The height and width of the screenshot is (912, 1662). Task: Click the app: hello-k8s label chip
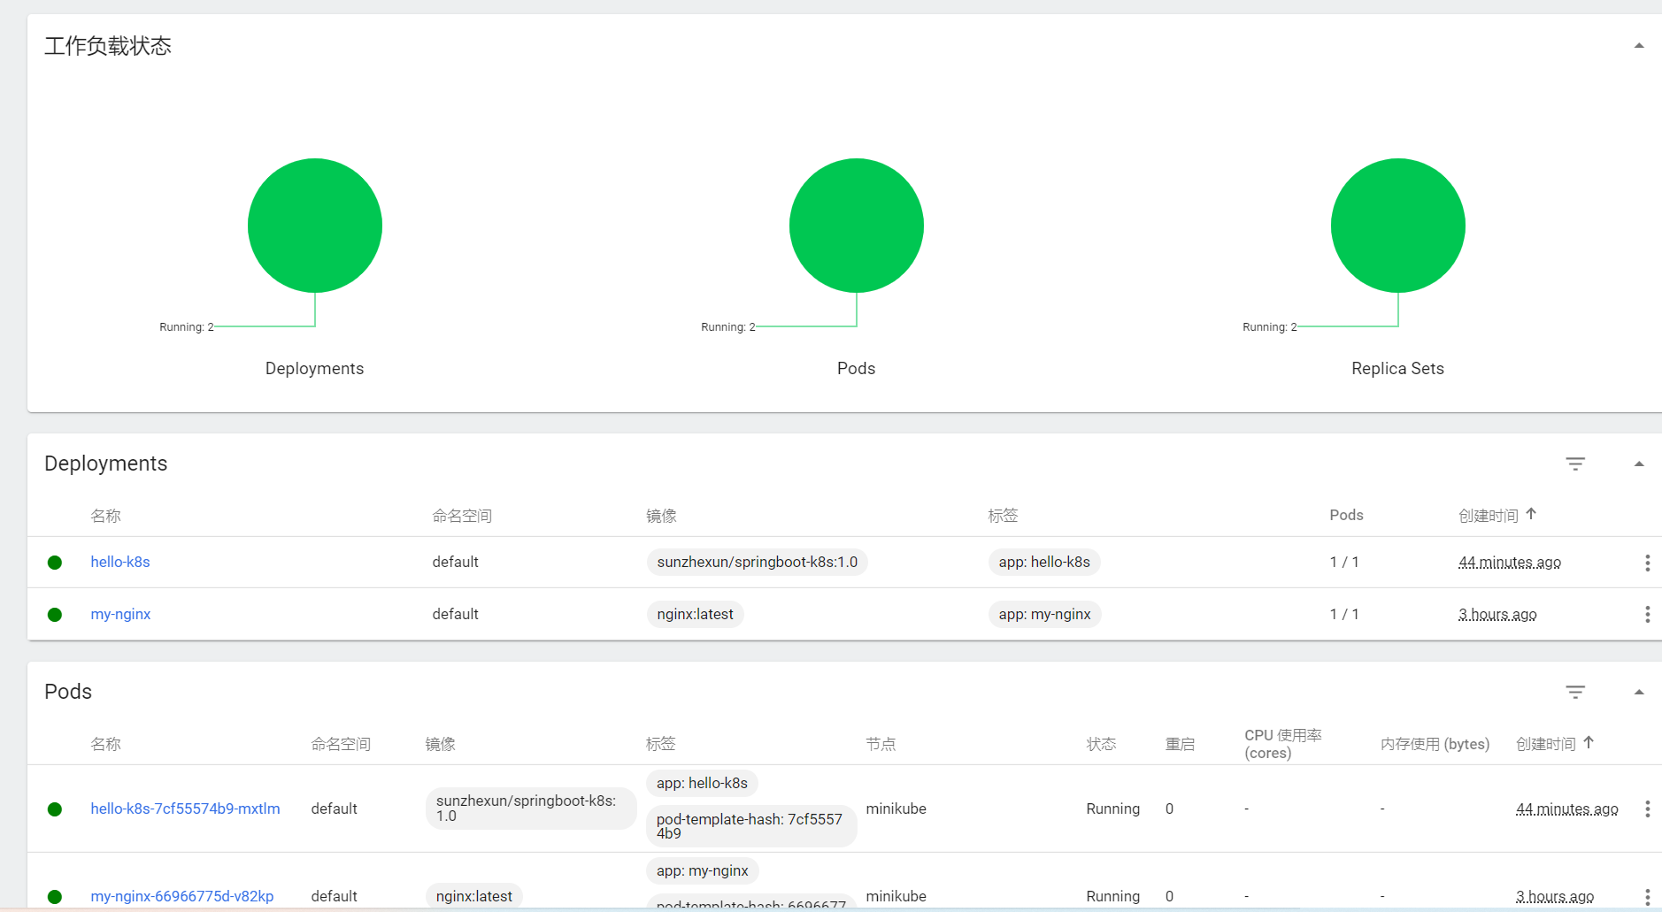tap(1044, 562)
